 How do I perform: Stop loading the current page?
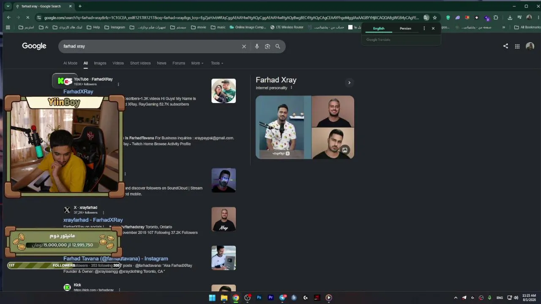coord(27,17)
